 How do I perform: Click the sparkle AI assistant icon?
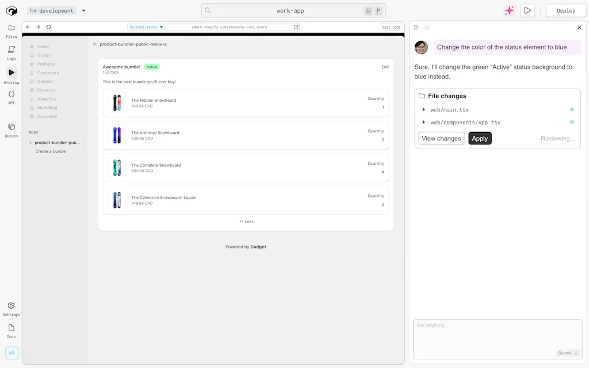(508, 10)
